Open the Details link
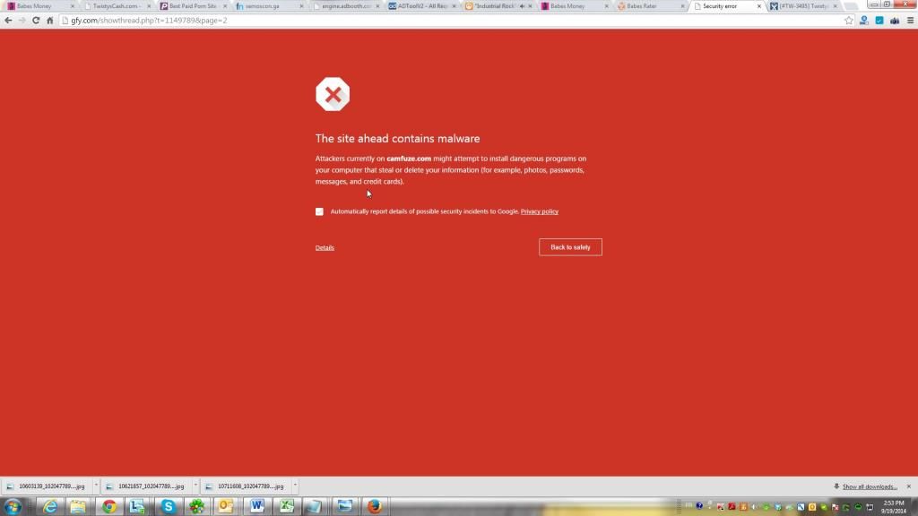This screenshot has width=918, height=516. (x=325, y=248)
